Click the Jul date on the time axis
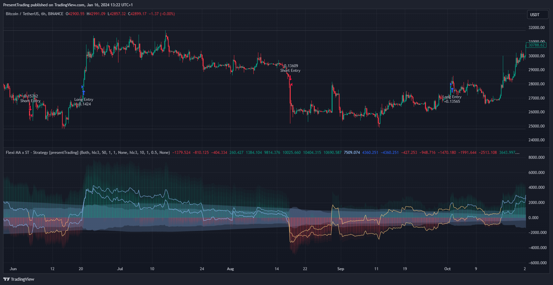553x285 pixels. [x=120, y=269]
